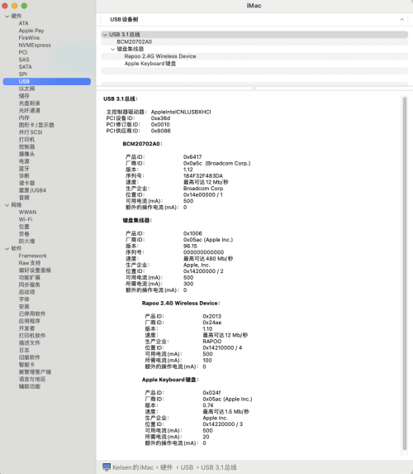Select 电源 in the sidebar
The height and width of the screenshot is (474, 413).
tap(24, 161)
